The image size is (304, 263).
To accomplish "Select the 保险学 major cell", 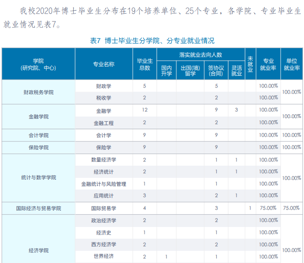I will coord(104,147).
